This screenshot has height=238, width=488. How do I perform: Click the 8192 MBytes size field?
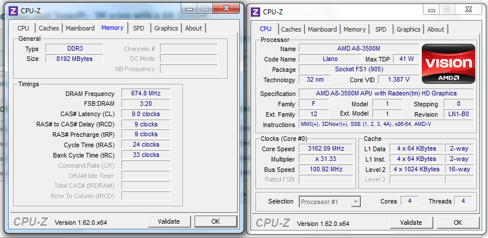click(74, 59)
